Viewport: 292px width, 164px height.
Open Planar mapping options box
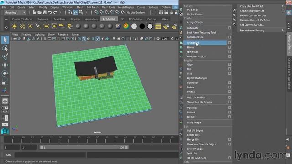click(229, 47)
